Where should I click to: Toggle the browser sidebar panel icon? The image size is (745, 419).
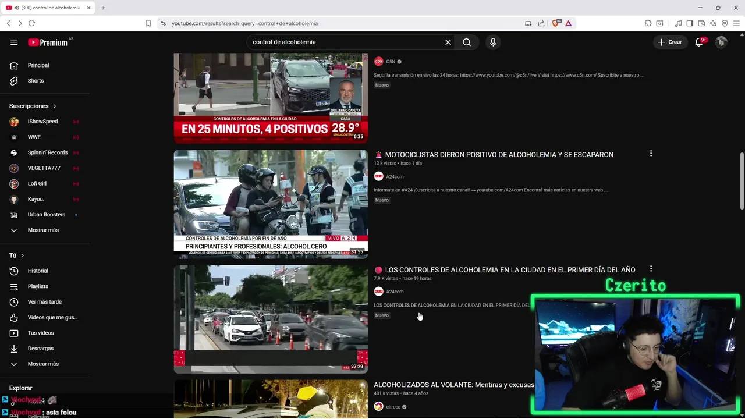pos(690,23)
